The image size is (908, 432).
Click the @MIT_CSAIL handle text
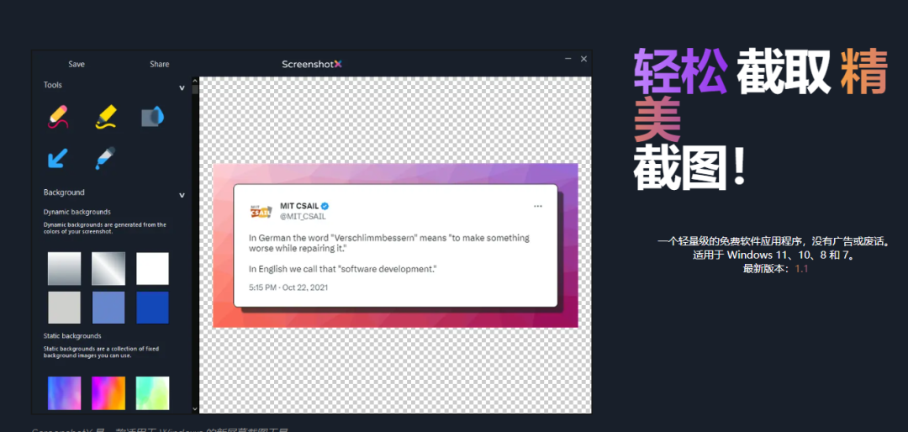(x=303, y=217)
